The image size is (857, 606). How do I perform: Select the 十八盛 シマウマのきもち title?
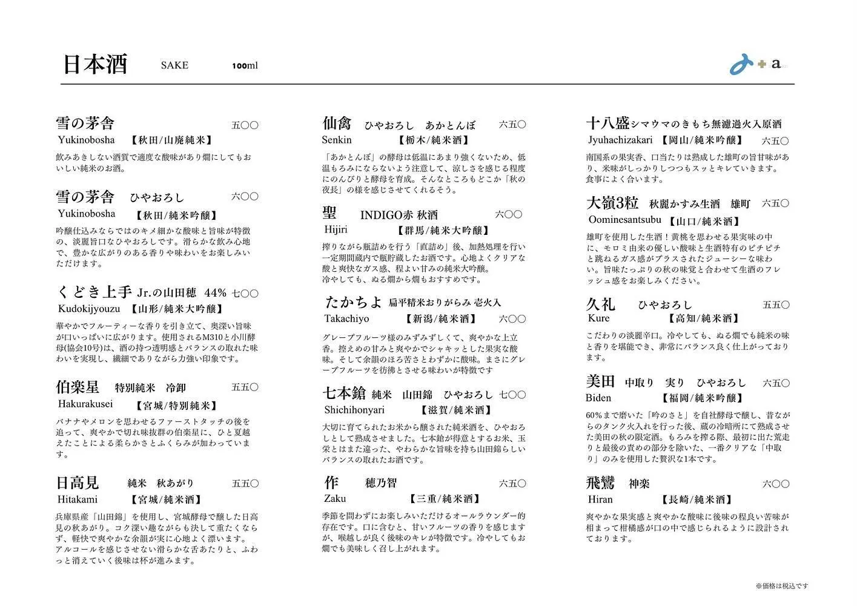click(x=684, y=124)
